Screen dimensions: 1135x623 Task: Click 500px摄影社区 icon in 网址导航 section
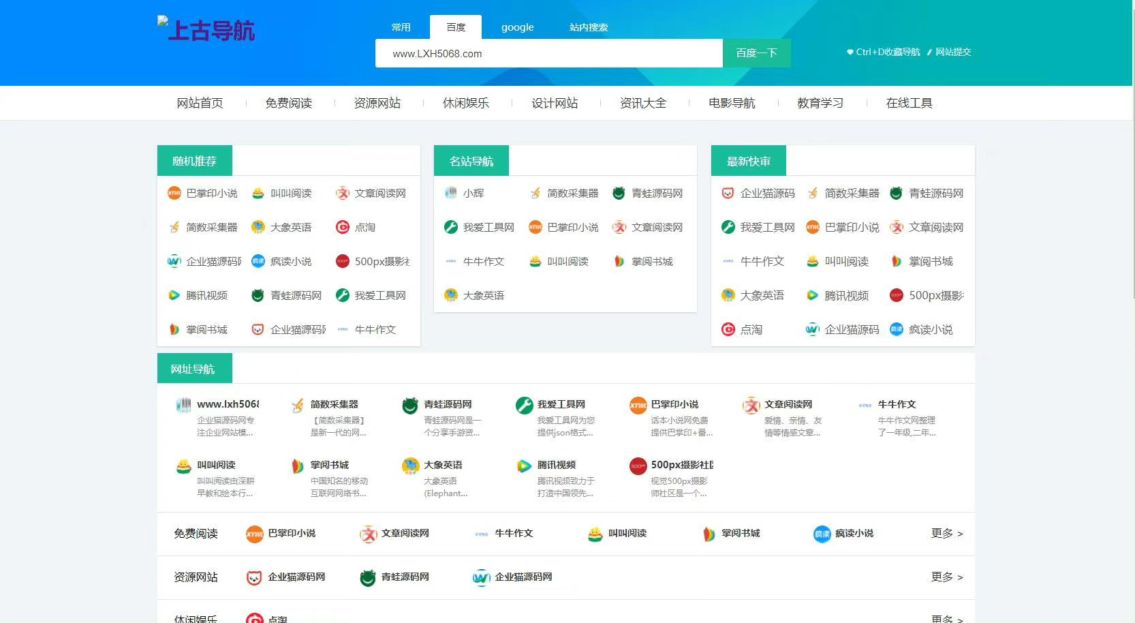pos(638,466)
